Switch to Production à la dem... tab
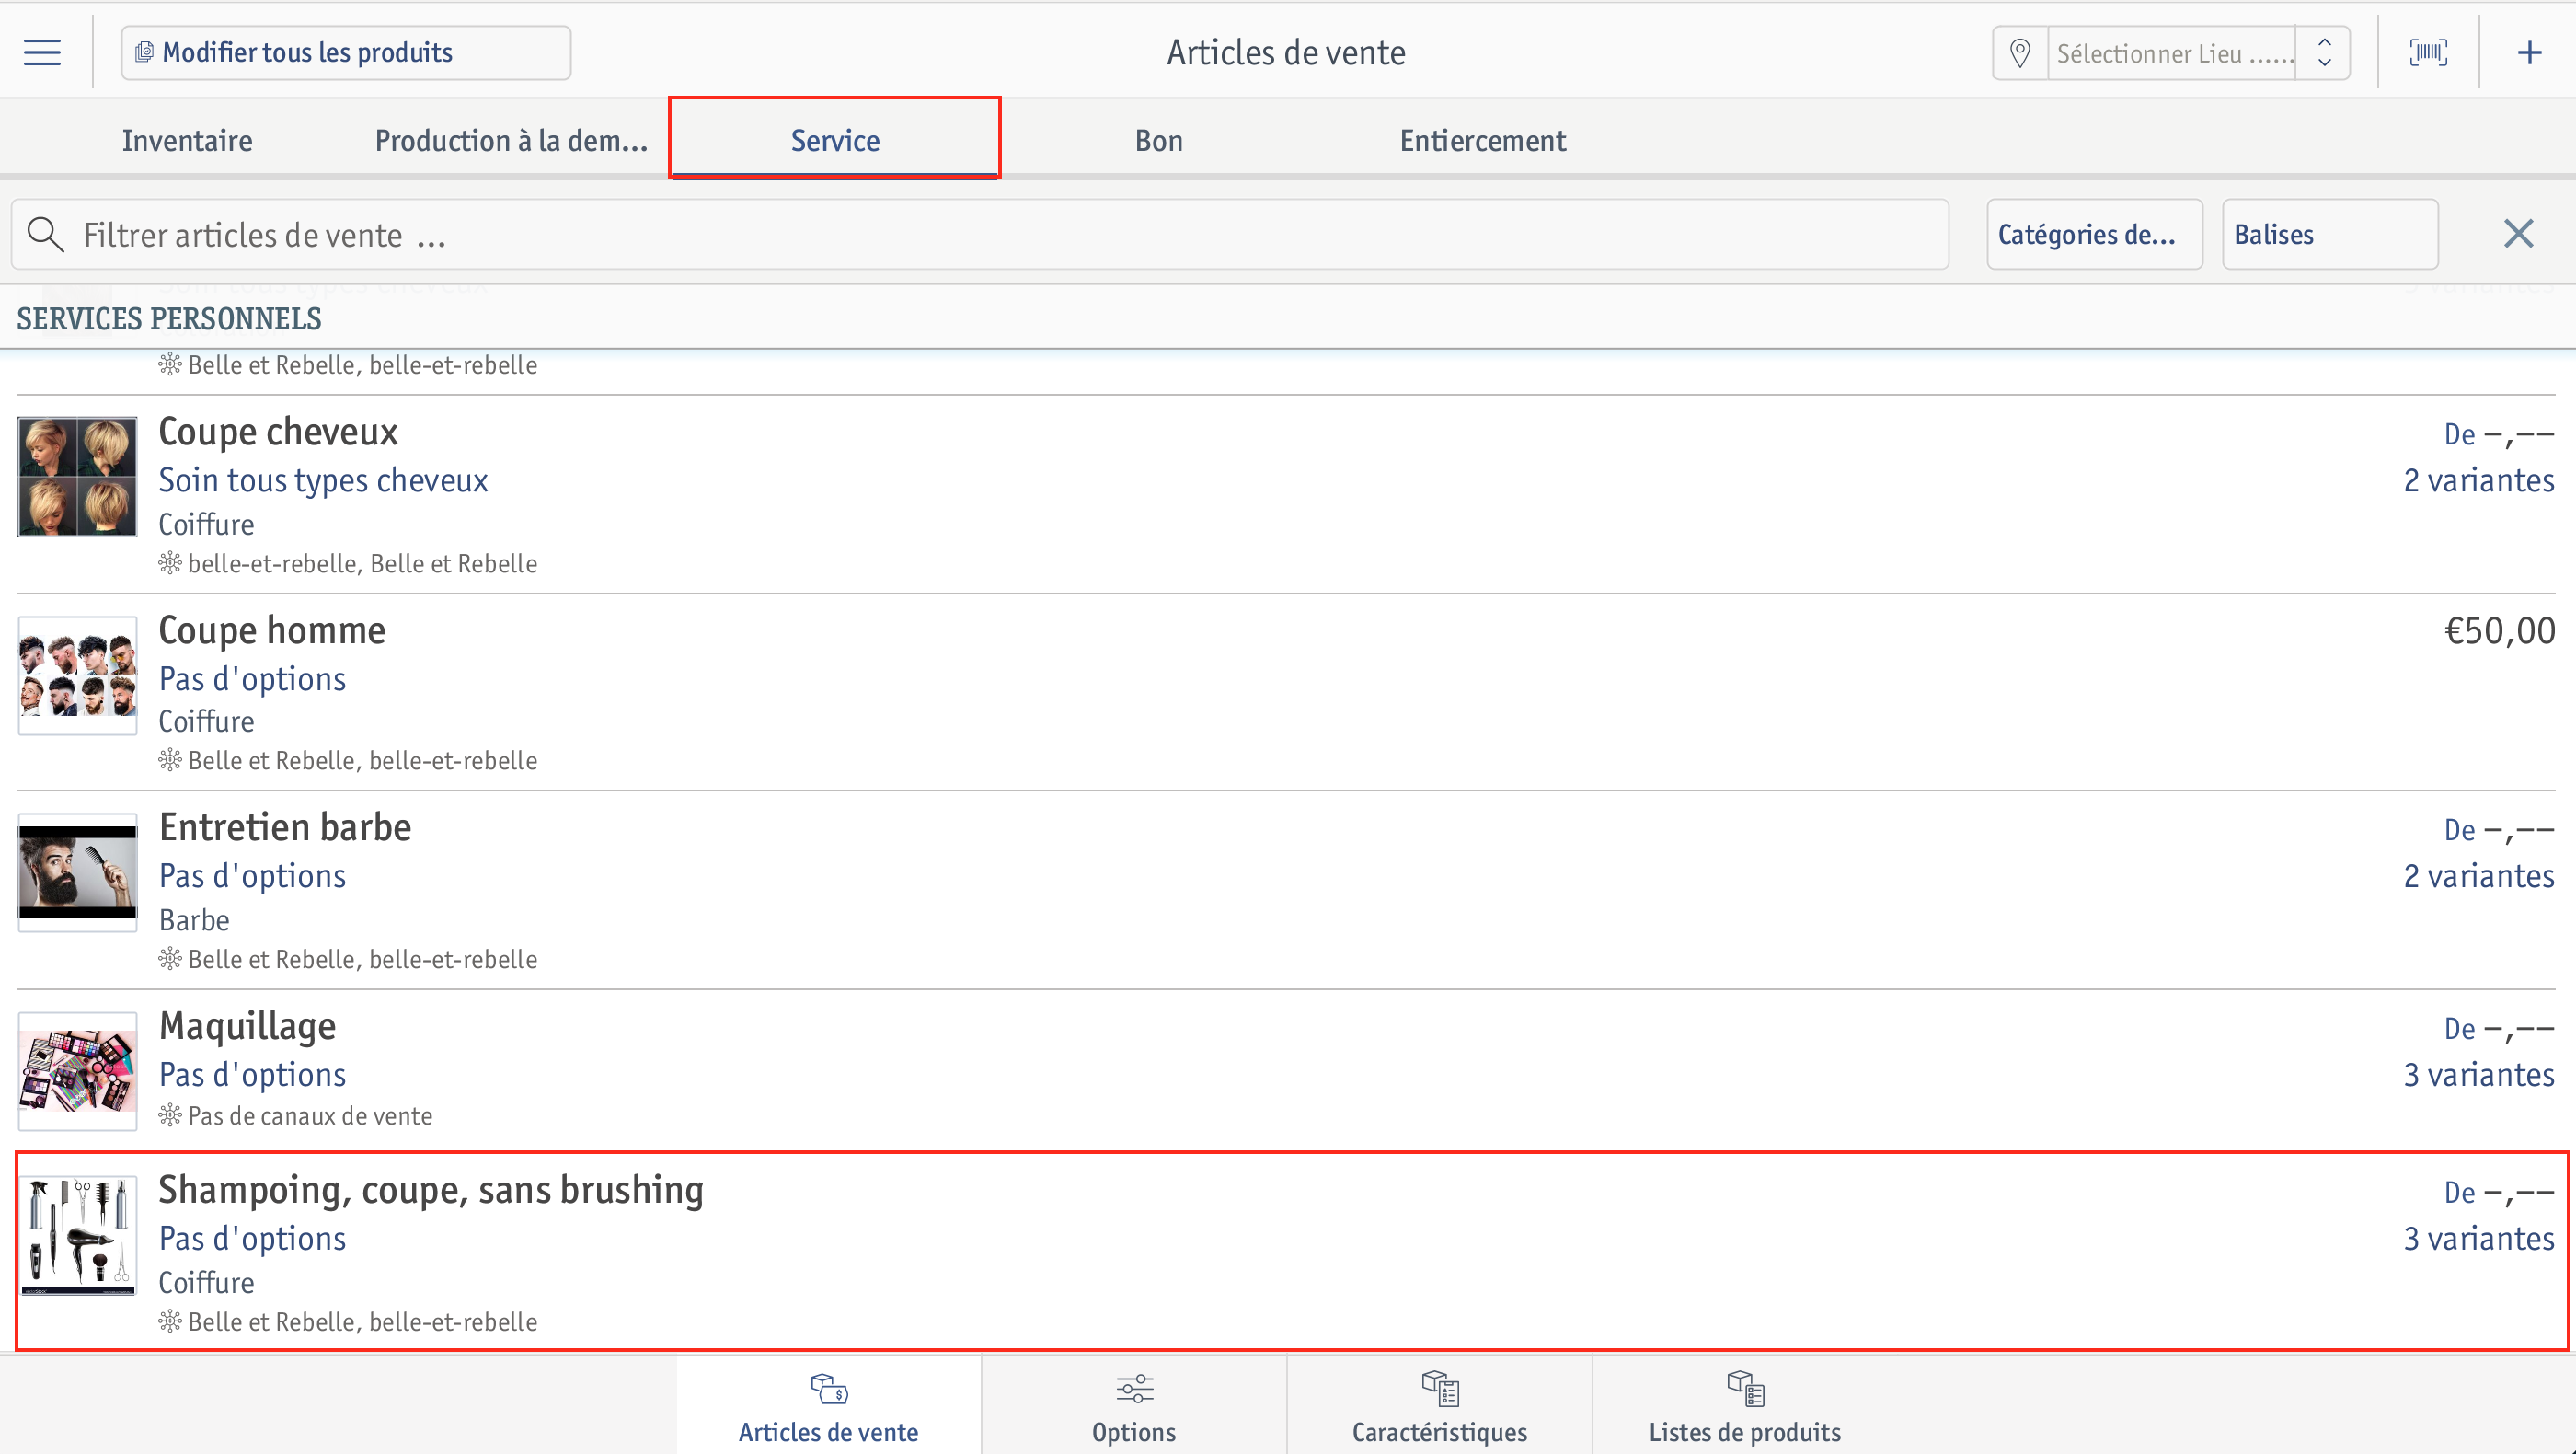2576x1454 pixels. 511,140
